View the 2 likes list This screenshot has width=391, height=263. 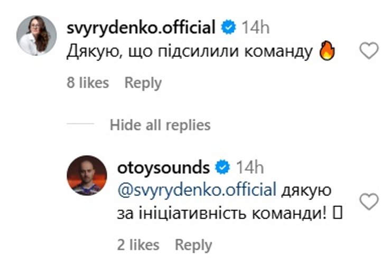click(x=138, y=245)
